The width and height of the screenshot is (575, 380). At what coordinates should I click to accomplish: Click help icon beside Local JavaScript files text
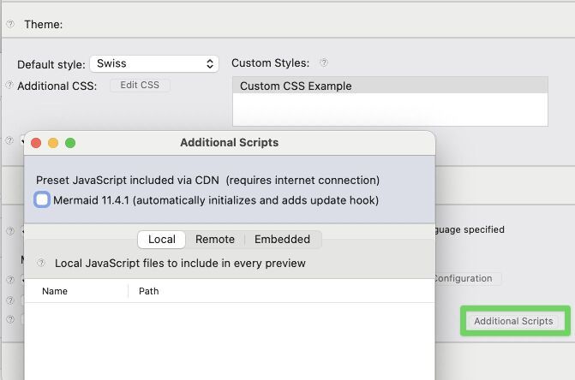pos(41,263)
